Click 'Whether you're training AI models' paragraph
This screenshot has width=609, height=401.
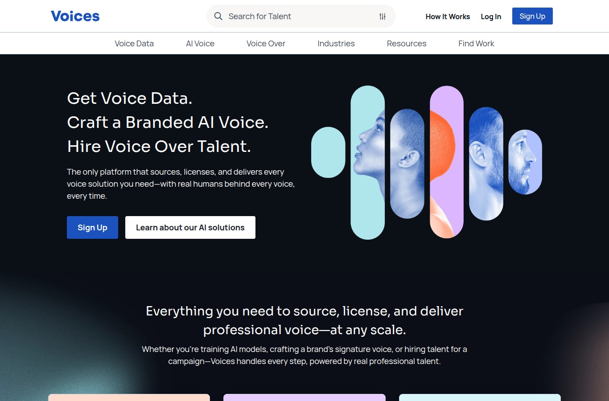pos(304,355)
